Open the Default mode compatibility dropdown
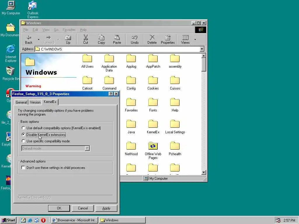Viewport: 299px width, 224px height. [x=87, y=148]
